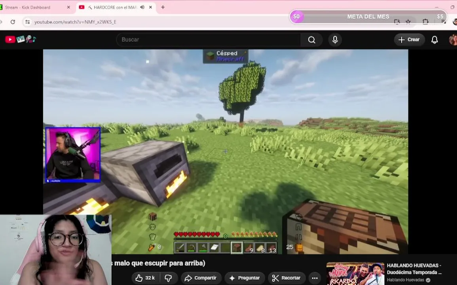The image size is (457, 285).
Task: Close the HARDCORE con el MAR tab
Action: [x=150, y=7]
